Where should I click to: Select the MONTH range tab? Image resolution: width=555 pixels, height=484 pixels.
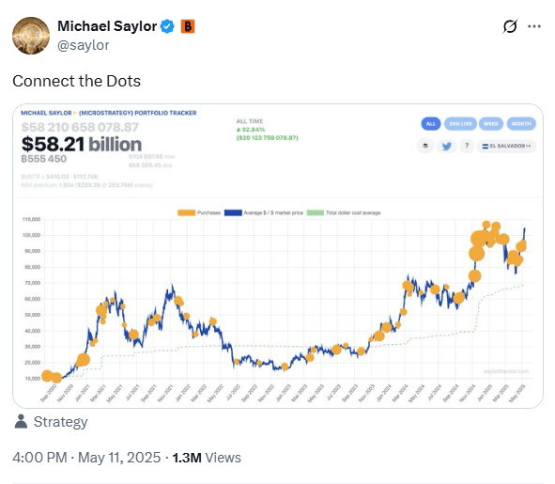click(x=521, y=124)
